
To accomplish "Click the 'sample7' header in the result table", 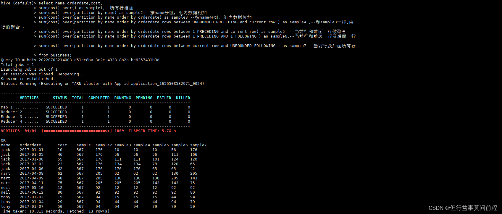I will click(x=198, y=145).
